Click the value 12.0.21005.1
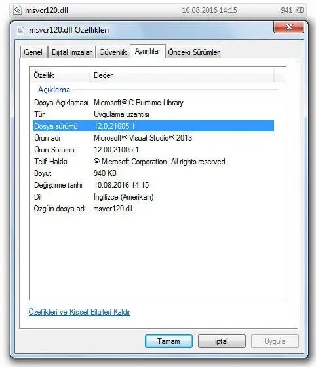The image size is (316, 367). click(115, 126)
